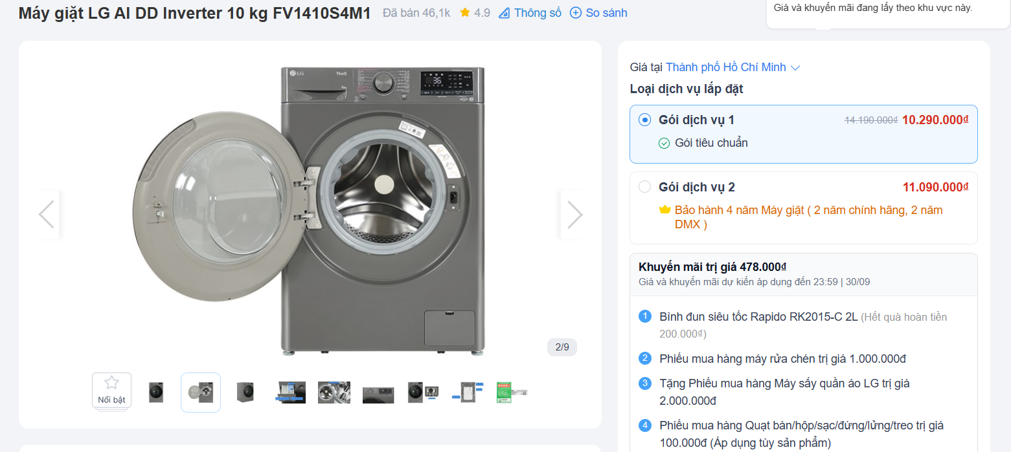Click the 2/9 image counter badge
The height and width of the screenshot is (452, 1011).
[x=562, y=347]
